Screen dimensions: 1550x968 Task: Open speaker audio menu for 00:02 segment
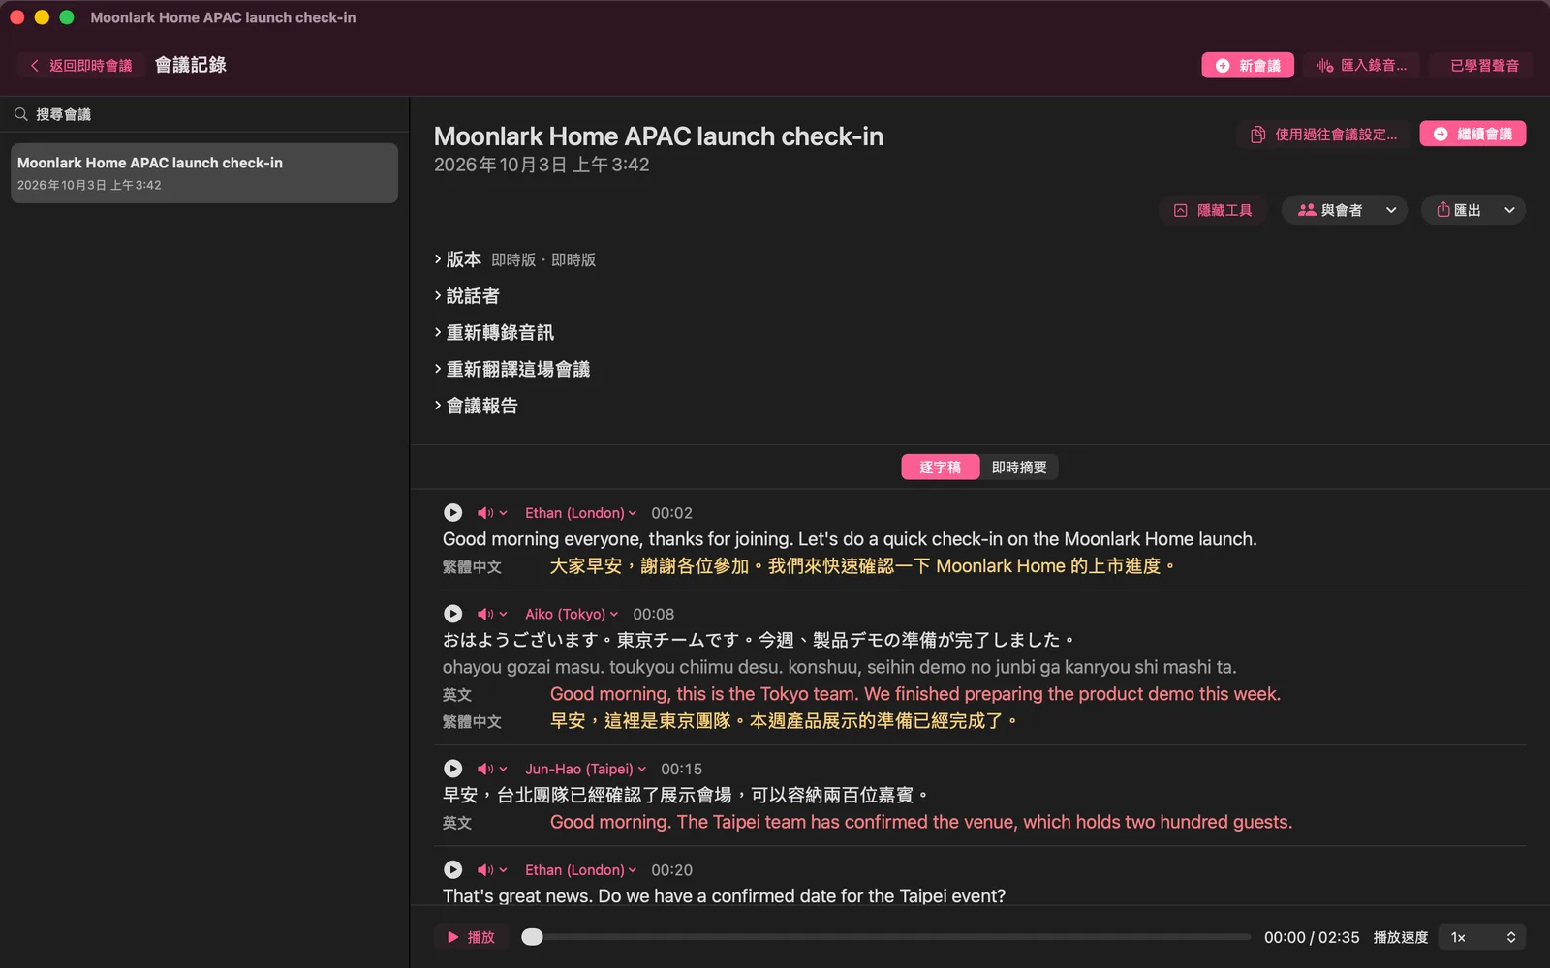coord(492,513)
